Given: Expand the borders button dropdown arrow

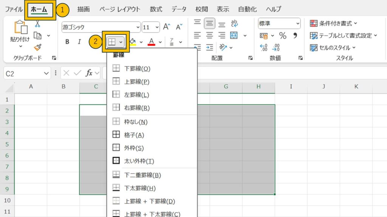Looking at the screenshot, I should (x=121, y=42).
